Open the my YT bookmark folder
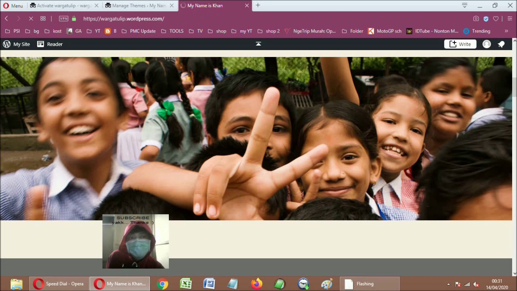Viewport: 517px width, 291px height. click(x=242, y=31)
